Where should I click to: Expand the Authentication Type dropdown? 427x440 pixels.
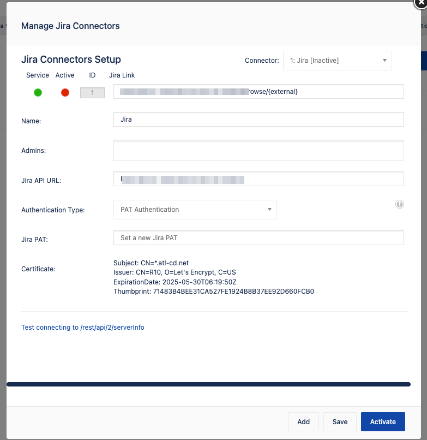pos(195,210)
